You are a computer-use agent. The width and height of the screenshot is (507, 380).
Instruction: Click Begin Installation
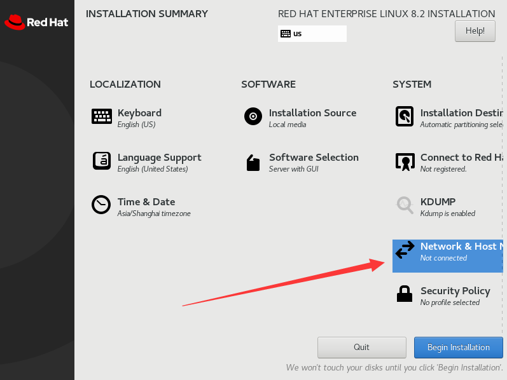click(459, 348)
